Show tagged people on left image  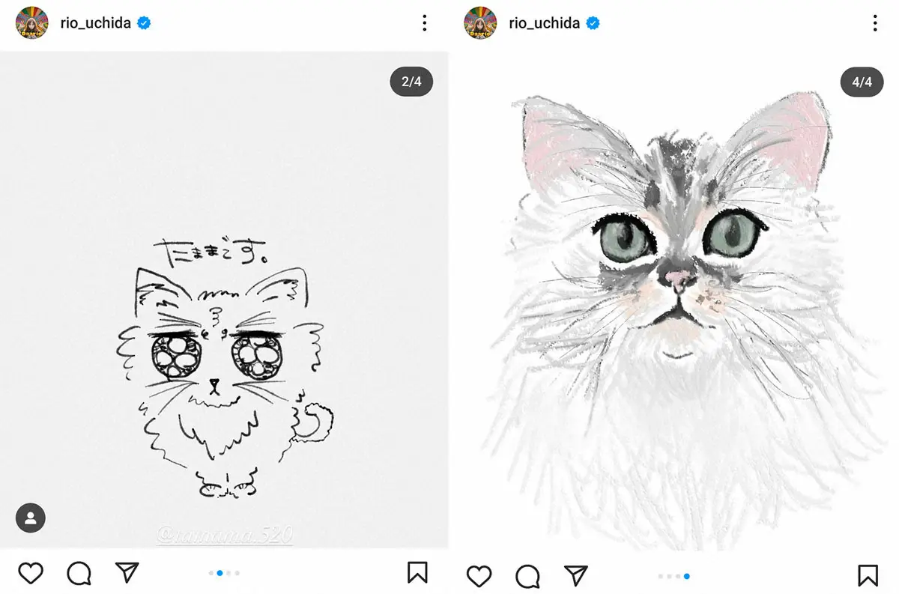[x=31, y=518]
